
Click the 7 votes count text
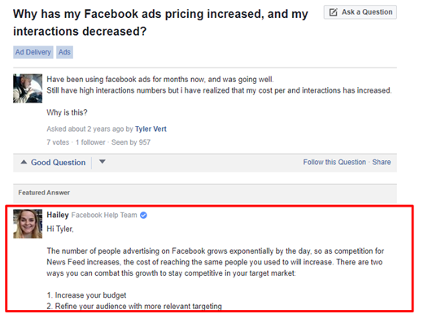pos(58,142)
